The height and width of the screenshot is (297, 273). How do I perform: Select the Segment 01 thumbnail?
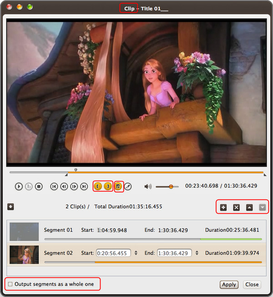[x=24, y=232]
